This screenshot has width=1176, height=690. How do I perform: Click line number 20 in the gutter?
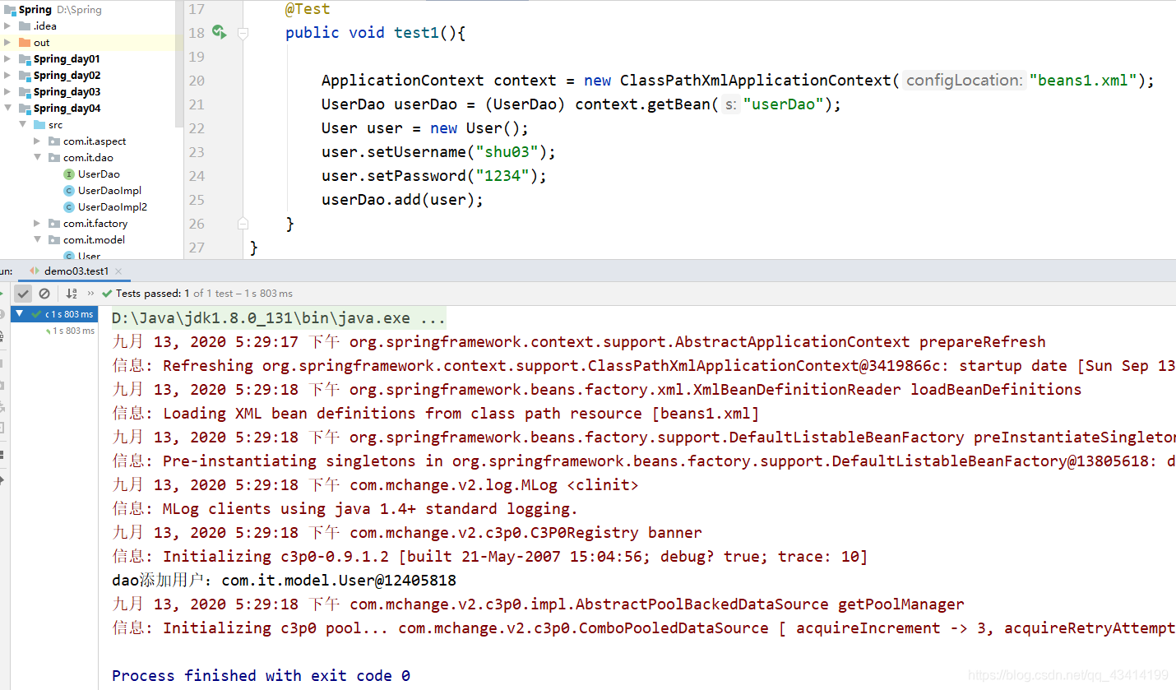197,81
